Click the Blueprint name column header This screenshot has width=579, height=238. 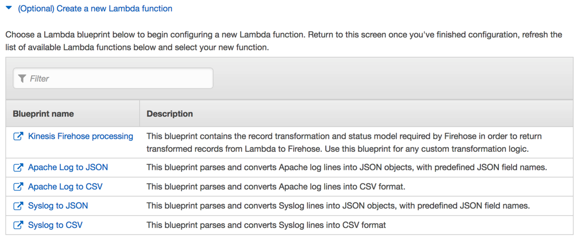[x=43, y=114]
